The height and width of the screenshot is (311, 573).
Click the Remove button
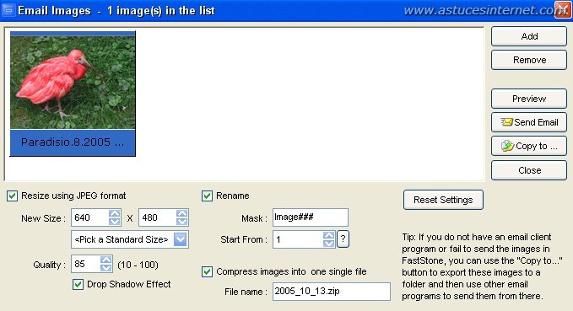coord(529,60)
